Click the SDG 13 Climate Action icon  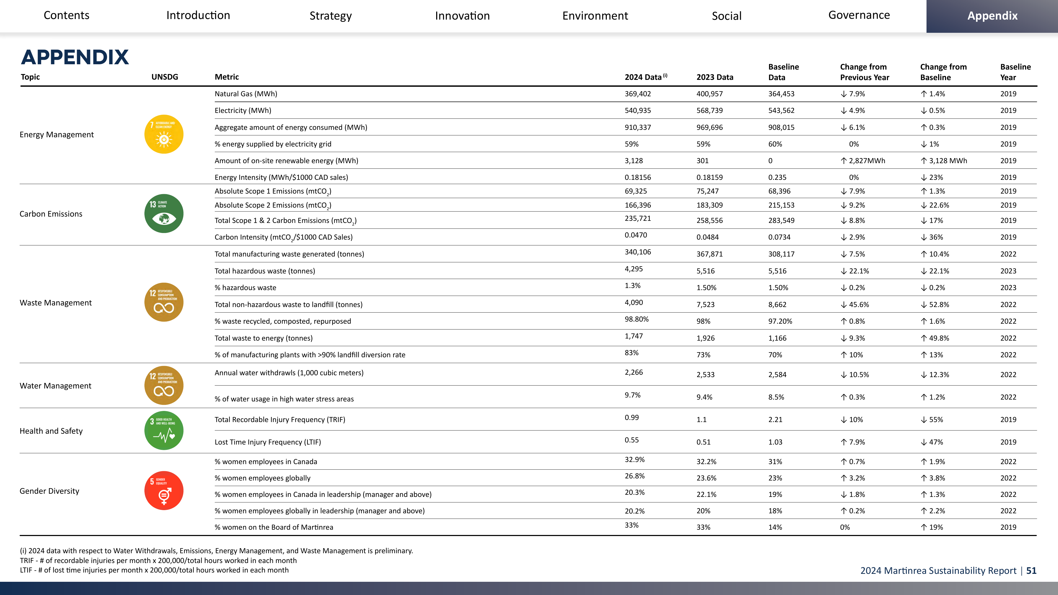(x=164, y=213)
